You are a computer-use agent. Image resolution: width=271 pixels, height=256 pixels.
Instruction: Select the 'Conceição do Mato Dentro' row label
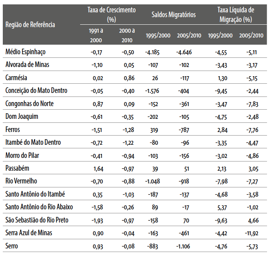[37, 91]
